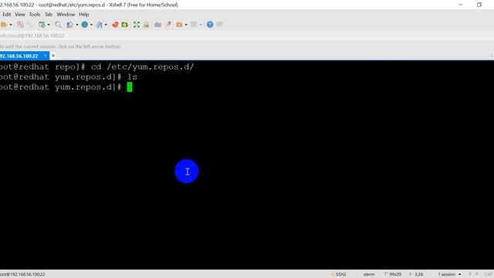
Task: Expand the Open session dropdown arrow
Action: pos(11,25)
